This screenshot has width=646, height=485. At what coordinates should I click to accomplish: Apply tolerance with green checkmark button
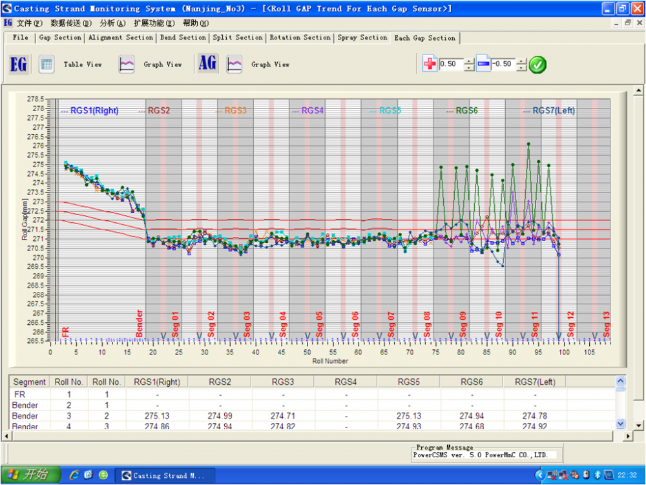[x=537, y=65]
